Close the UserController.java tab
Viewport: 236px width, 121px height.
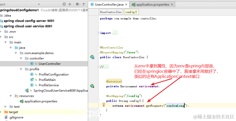pyautogui.click(x=126, y=5)
